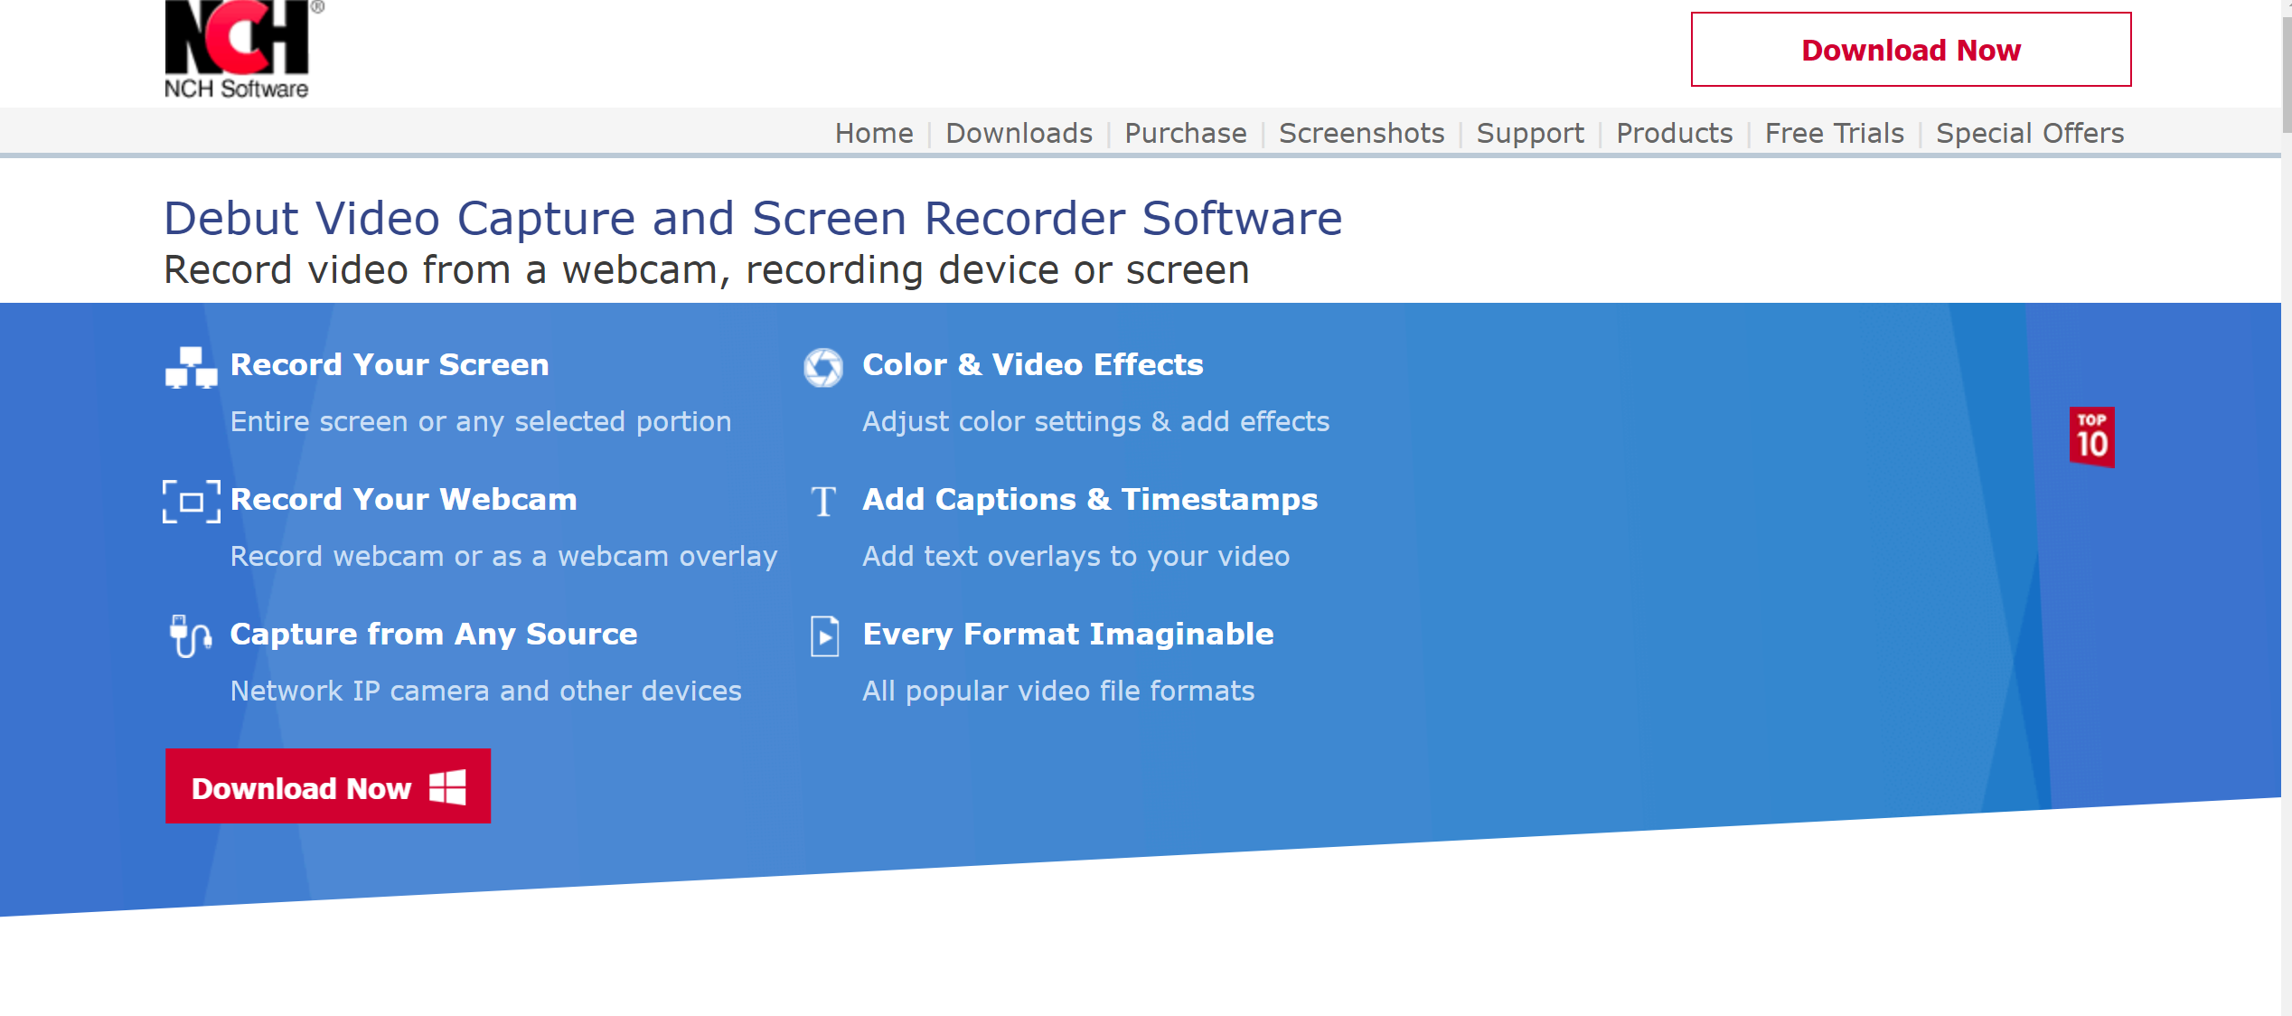Image resolution: width=2292 pixels, height=1016 pixels.
Task: Click the Add Captions & Timestamps heading
Action: point(1090,500)
